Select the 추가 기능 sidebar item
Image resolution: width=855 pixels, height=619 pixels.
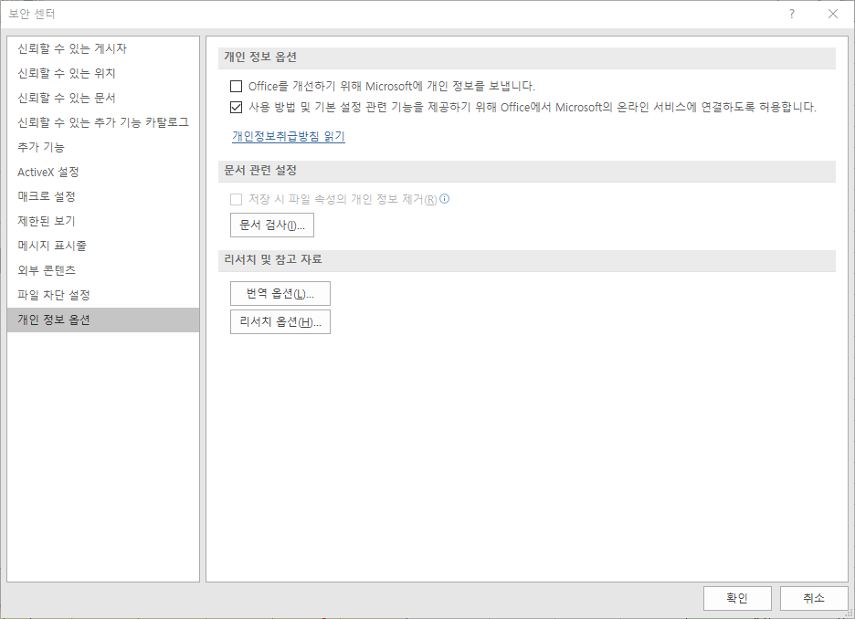[103, 147]
